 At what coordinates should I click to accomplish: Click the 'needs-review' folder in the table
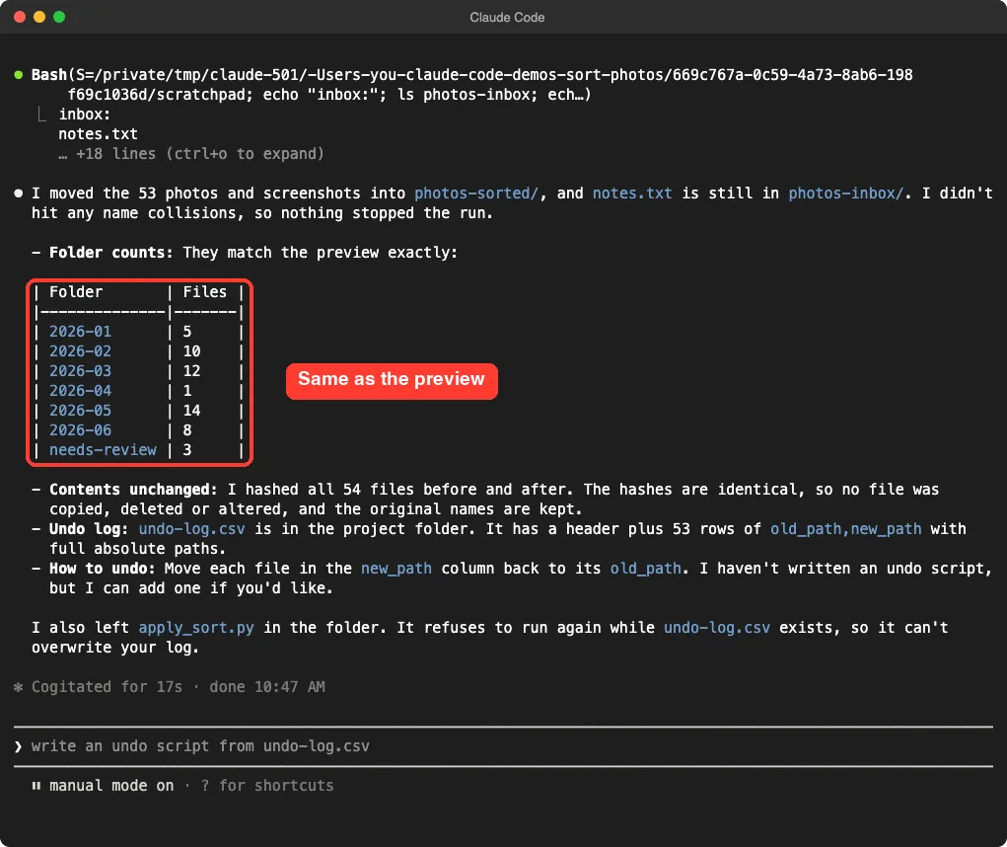(103, 450)
